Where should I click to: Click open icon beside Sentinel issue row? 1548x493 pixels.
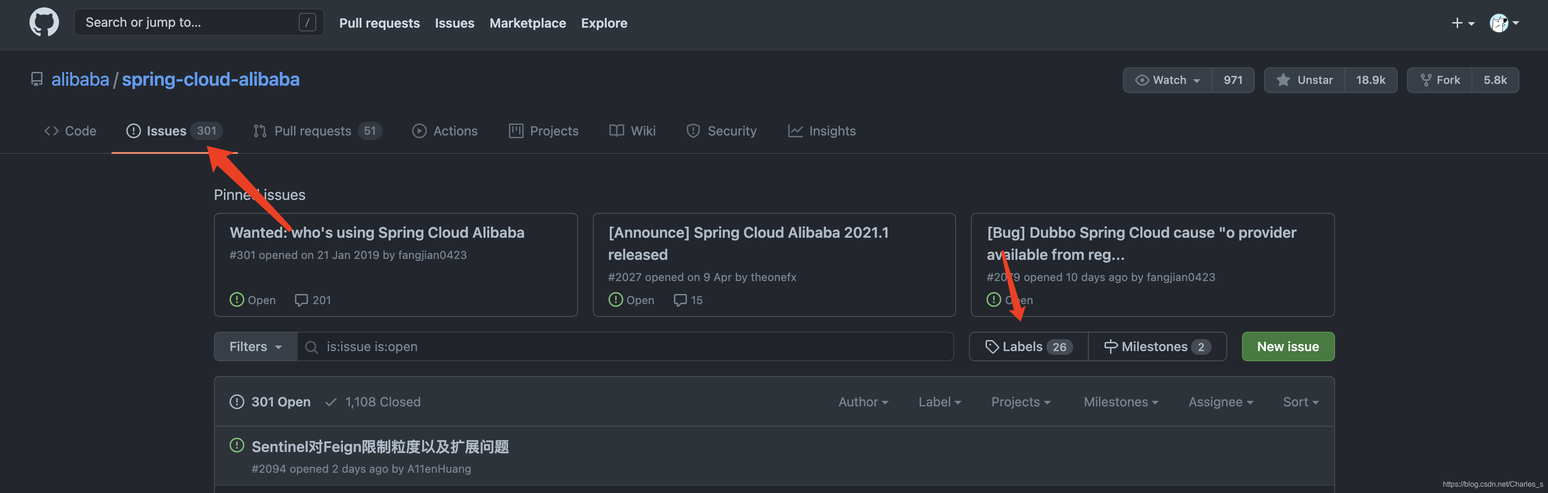point(237,445)
